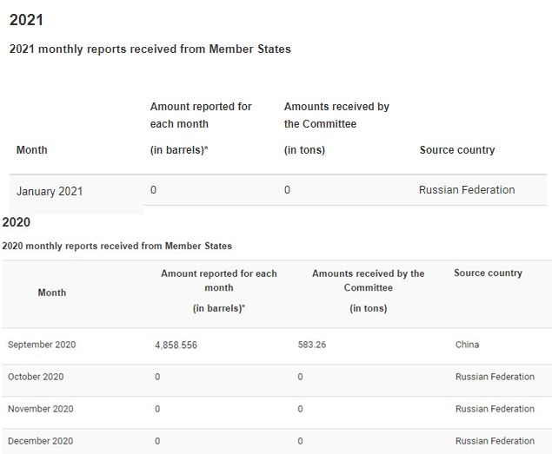Image resolution: width=552 pixels, height=454 pixels.
Task: Click the 2020 table Source country header
Action: (488, 273)
